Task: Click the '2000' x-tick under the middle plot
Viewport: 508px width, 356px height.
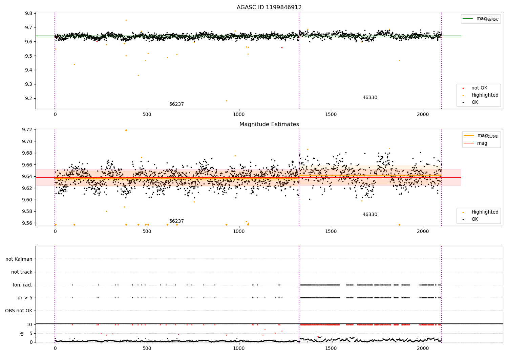Action: (423, 232)
